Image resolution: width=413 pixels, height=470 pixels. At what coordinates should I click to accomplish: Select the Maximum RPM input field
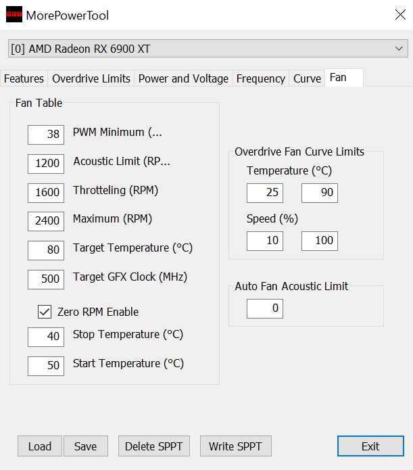[x=46, y=221]
